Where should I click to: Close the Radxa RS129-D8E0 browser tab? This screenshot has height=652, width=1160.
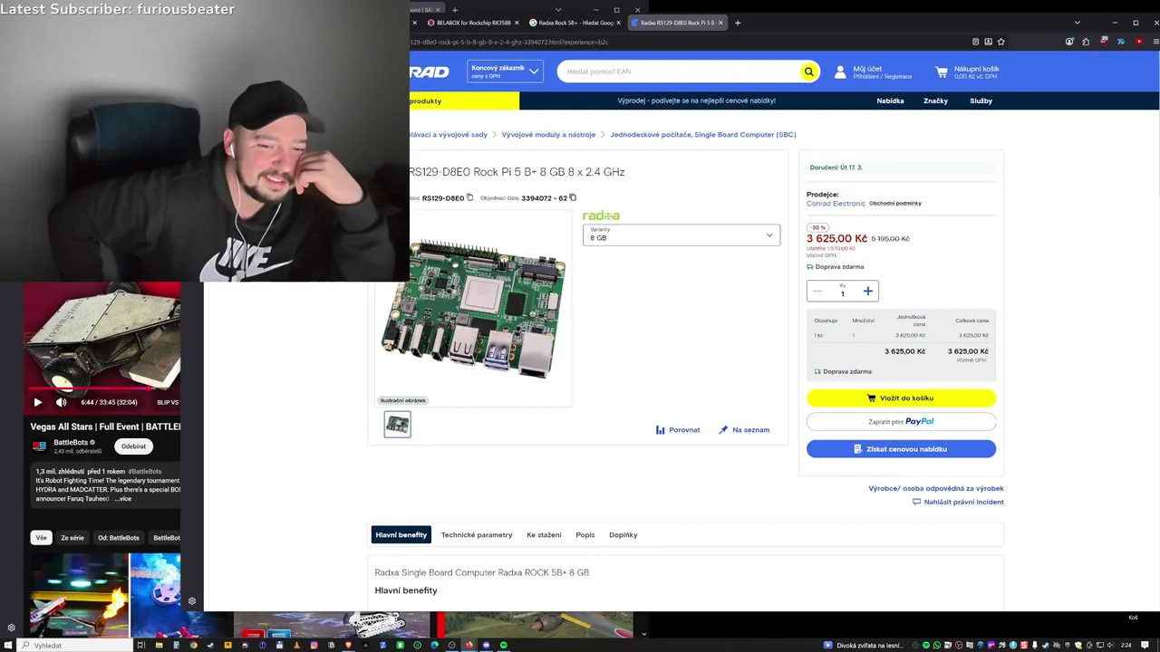click(x=720, y=23)
